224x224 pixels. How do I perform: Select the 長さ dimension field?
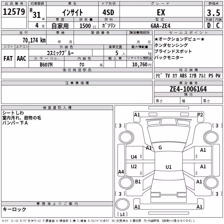click(x=167, y=101)
